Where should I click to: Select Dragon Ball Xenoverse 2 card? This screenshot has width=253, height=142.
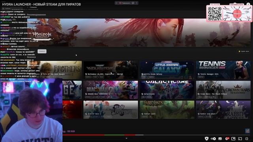(111, 90)
